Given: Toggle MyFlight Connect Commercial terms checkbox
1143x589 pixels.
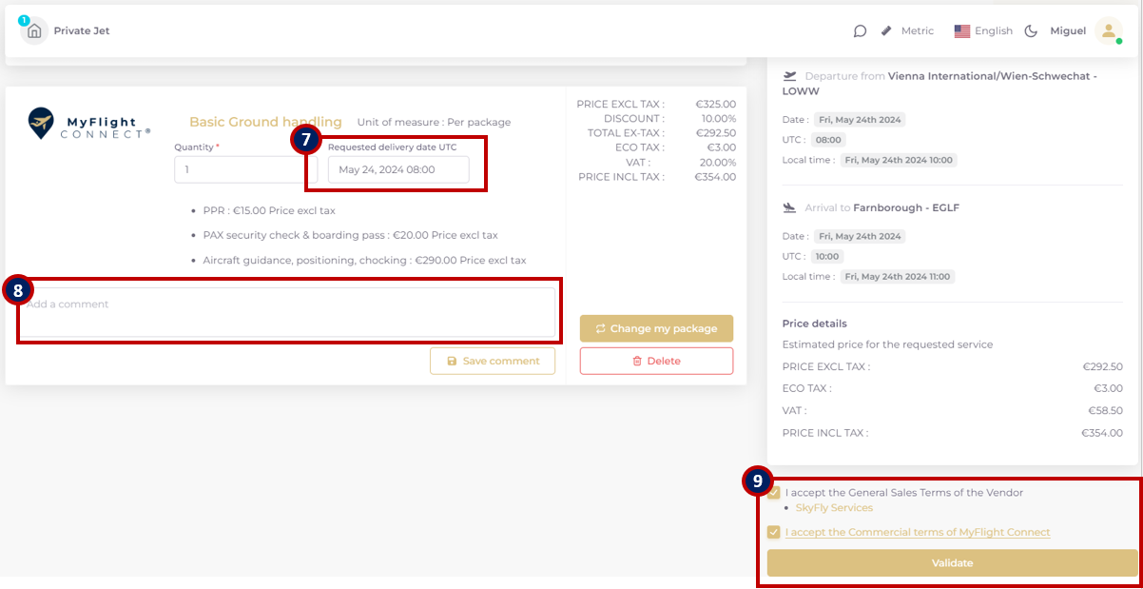Looking at the screenshot, I should [774, 533].
